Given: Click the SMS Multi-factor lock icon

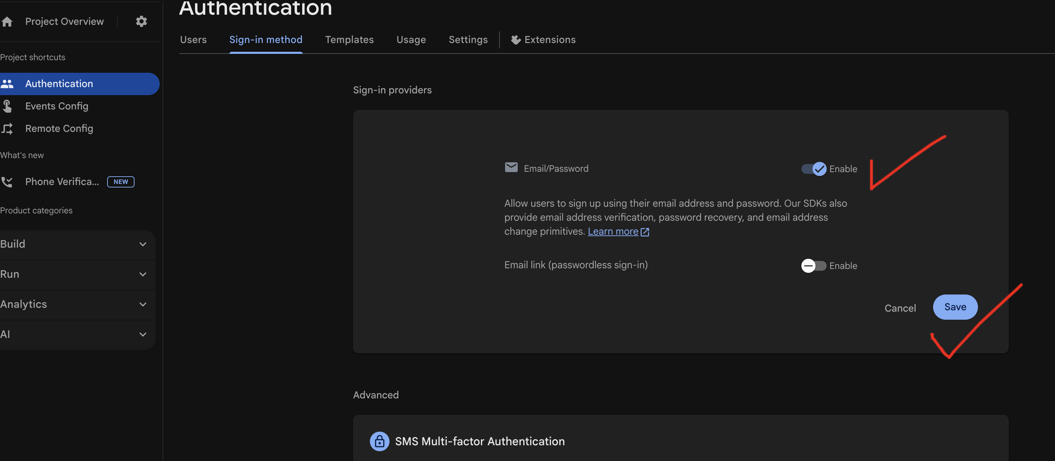Looking at the screenshot, I should [x=379, y=441].
